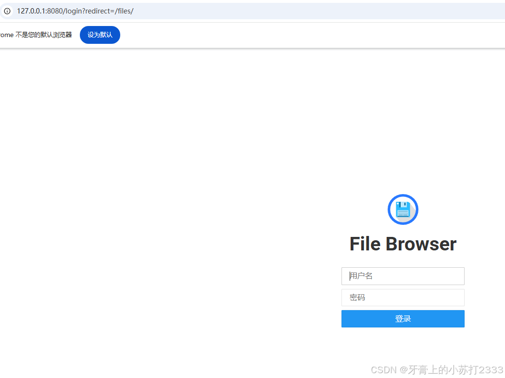Click the address bar URL text
Screen dimensions: 505x378
(x=75, y=11)
